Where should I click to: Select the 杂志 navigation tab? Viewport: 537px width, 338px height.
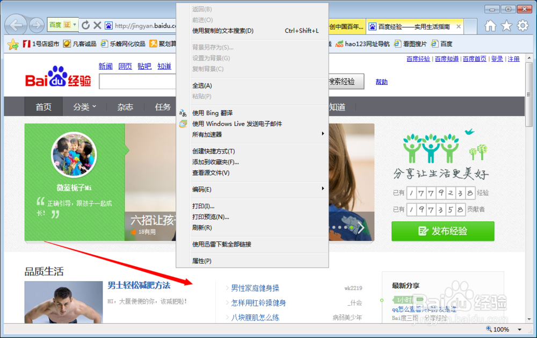(x=125, y=107)
